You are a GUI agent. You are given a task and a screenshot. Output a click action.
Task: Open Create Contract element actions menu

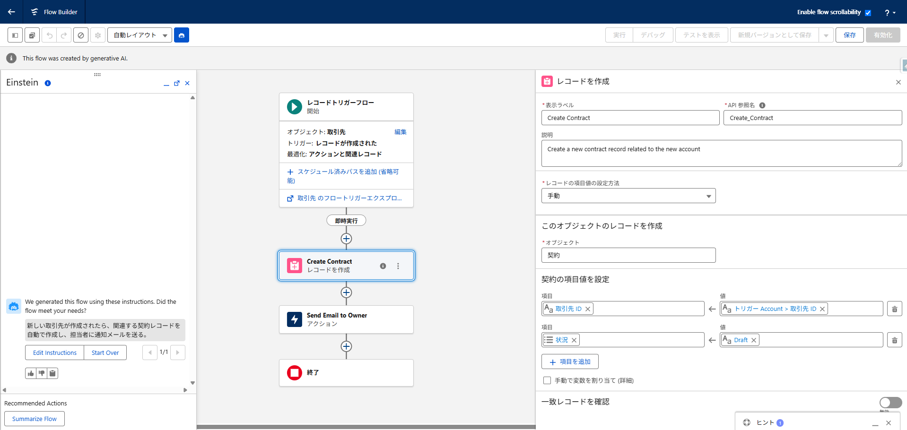398,266
